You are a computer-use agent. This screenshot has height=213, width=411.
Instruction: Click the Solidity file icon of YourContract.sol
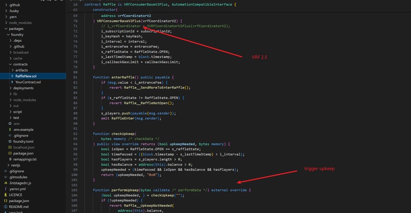point(12,82)
